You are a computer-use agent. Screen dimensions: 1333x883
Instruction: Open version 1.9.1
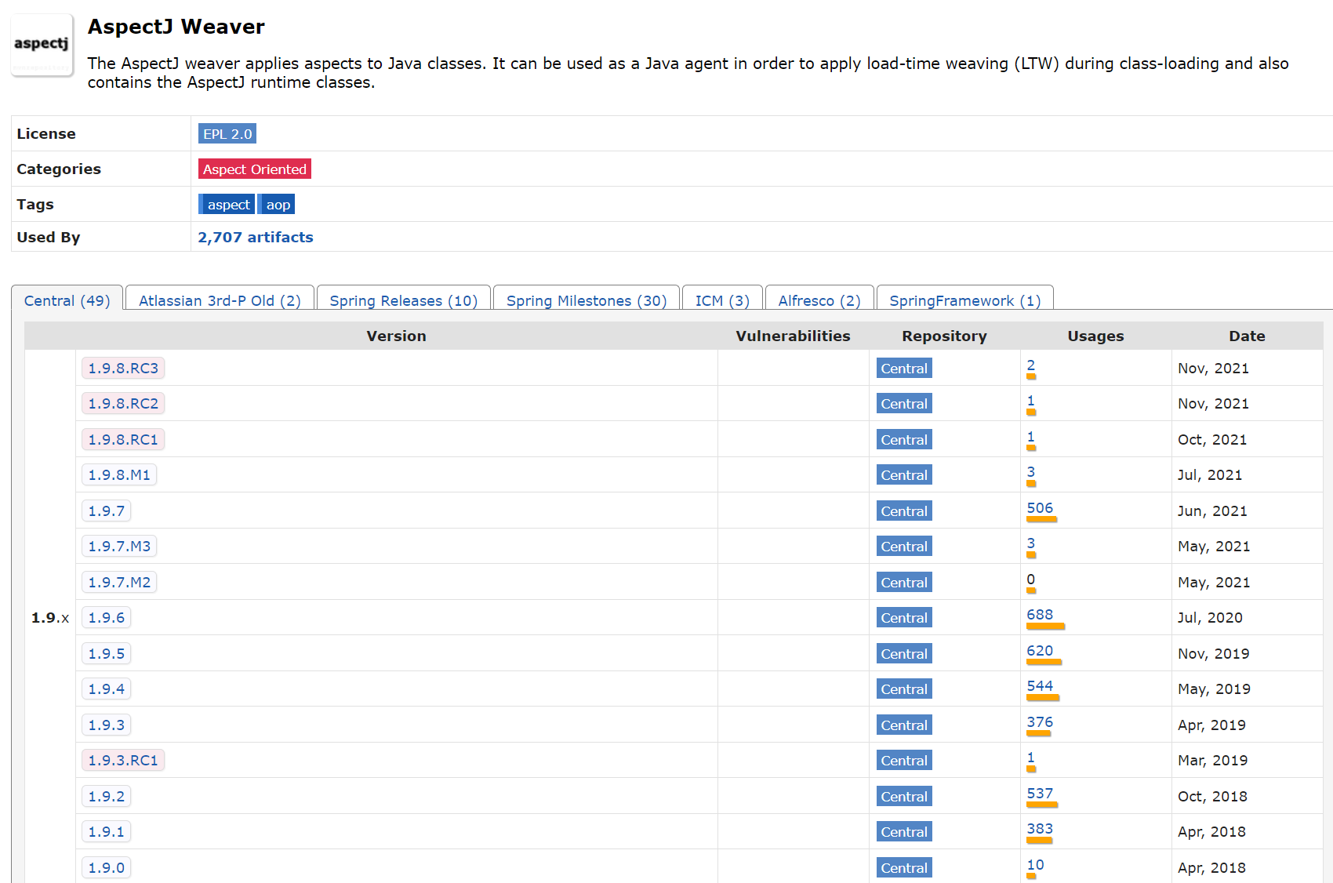click(x=107, y=831)
